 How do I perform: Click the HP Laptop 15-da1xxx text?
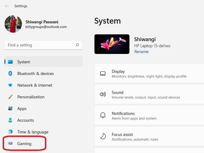coord(152,46)
